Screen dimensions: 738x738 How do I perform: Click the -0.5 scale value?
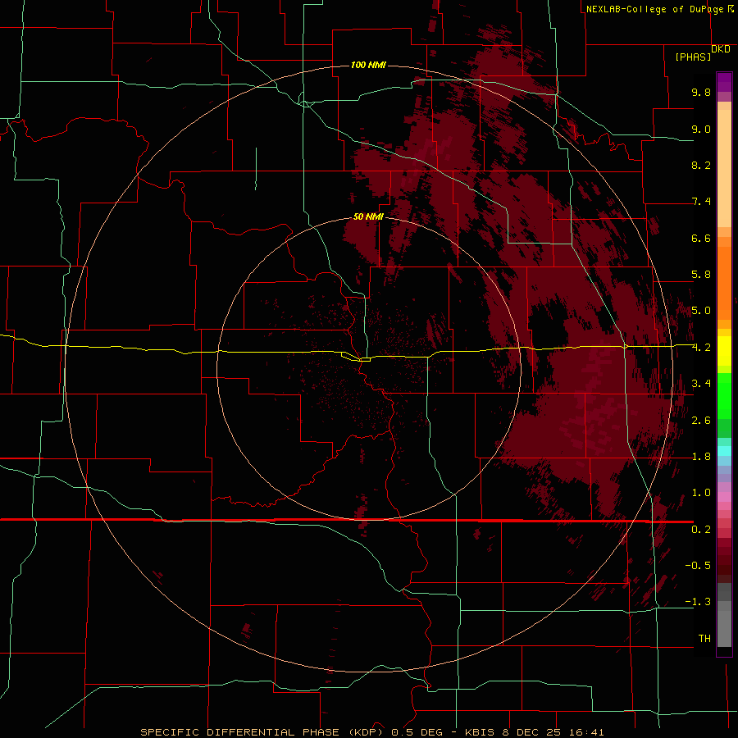tap(698, 566)
